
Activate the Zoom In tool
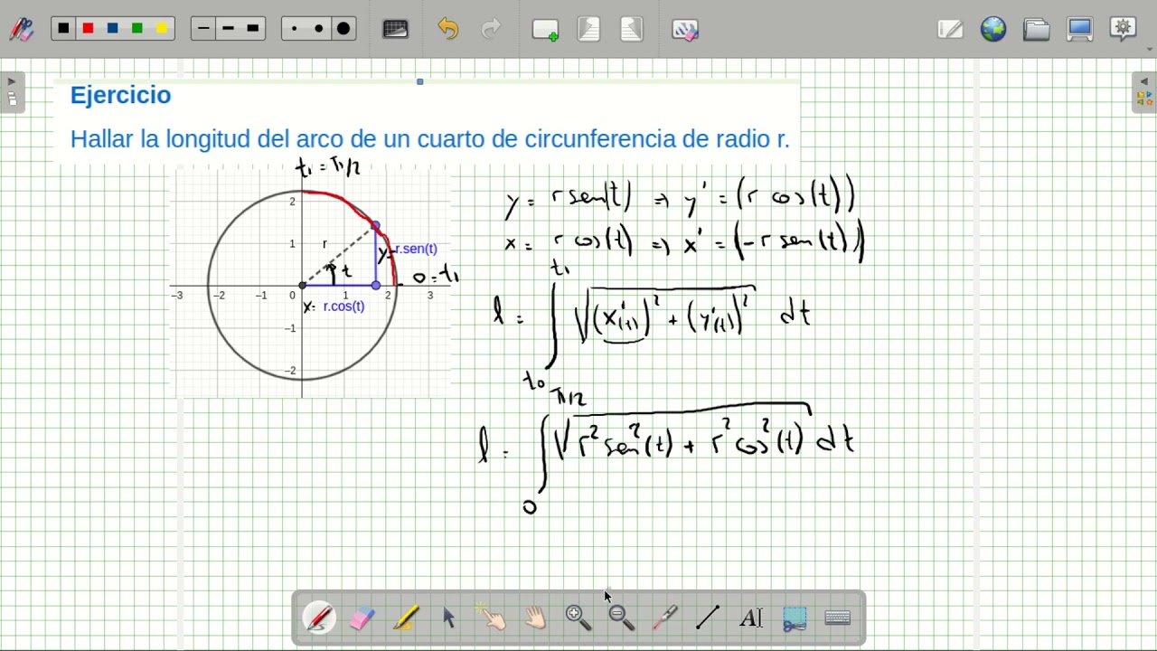578,618
